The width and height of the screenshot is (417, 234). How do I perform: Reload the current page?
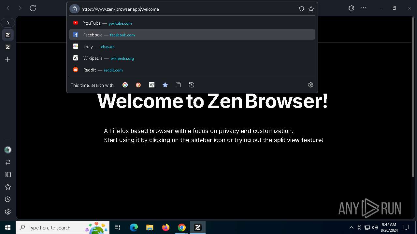click(x=33, y=8)
